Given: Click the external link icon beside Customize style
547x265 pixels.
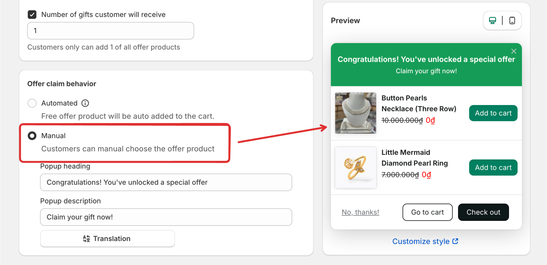Looking at the screenshot, I should click(455, 241).
